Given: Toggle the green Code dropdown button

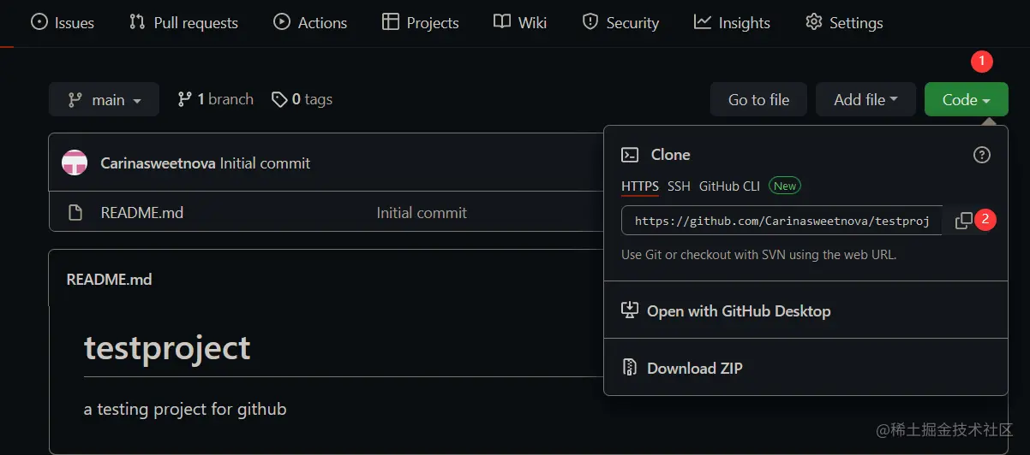Looking at the screenshot, I should pyautogui.click(x=966, y=100).
